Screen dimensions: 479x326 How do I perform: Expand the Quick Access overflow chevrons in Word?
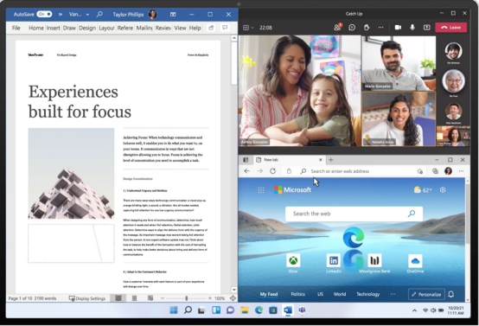pyautogui.click(x=61, y=14)
